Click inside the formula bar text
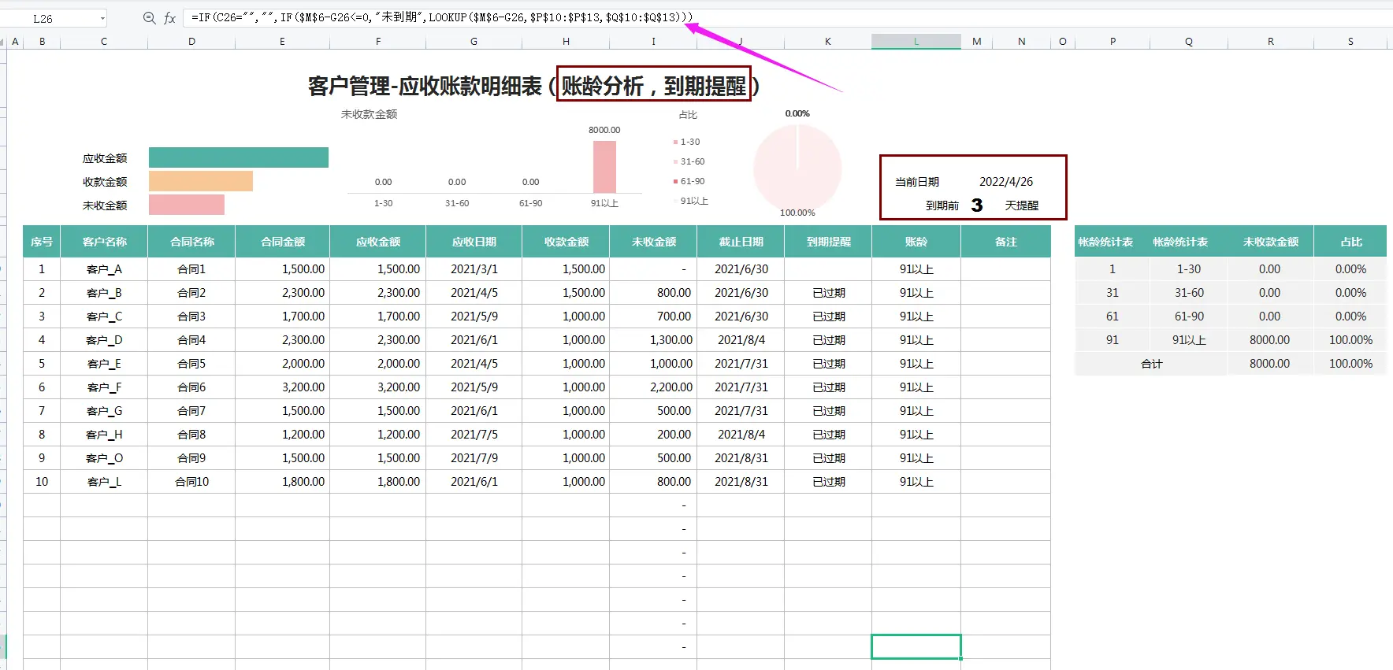 point(441,17)
